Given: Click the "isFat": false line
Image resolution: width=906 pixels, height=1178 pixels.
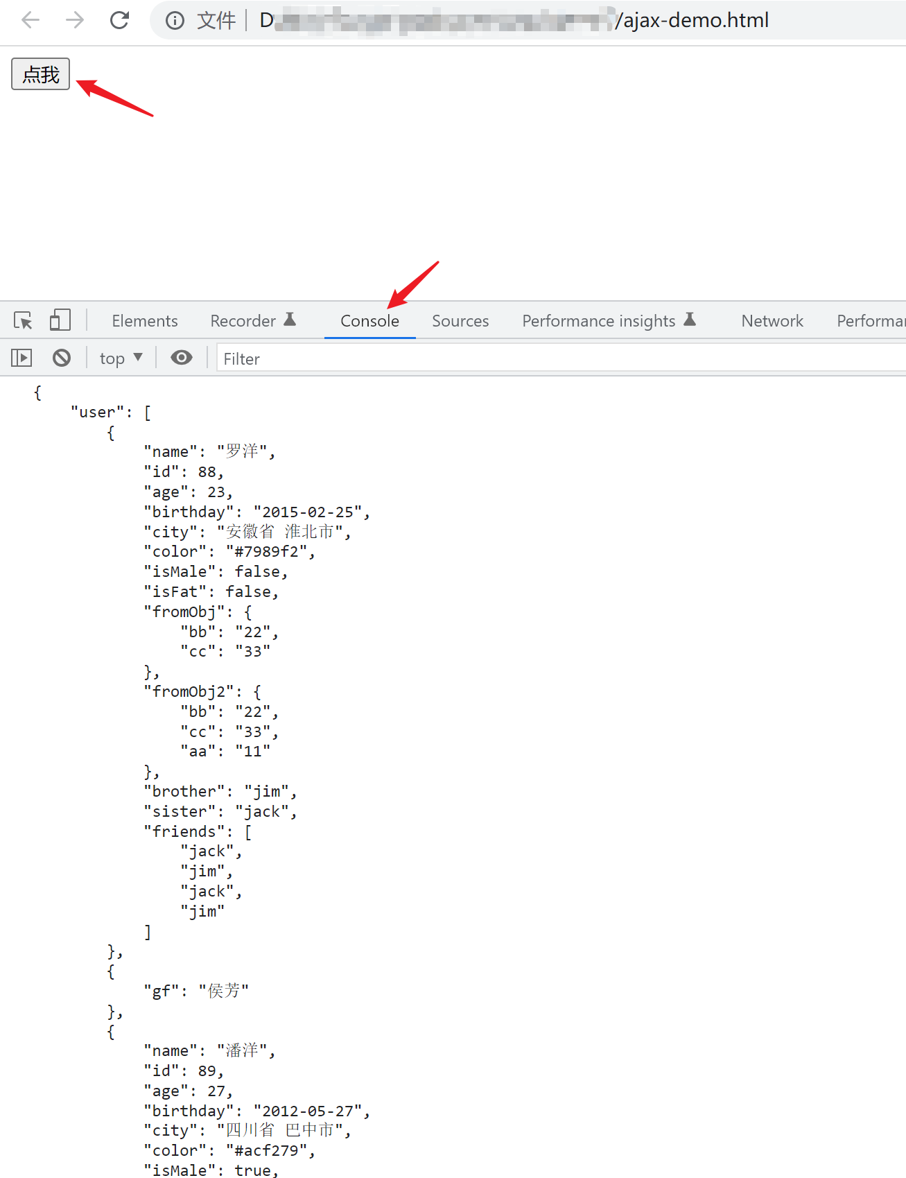Looking at the screenshot, I should coord(211,592).
